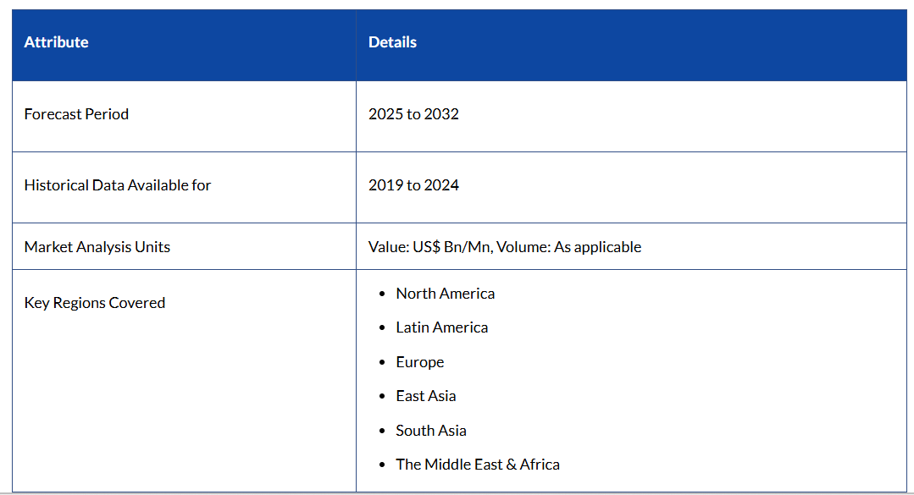The height and width of the screenshot is (495, 914).
Task: Click North America in regions list
Action: point(445,294)
